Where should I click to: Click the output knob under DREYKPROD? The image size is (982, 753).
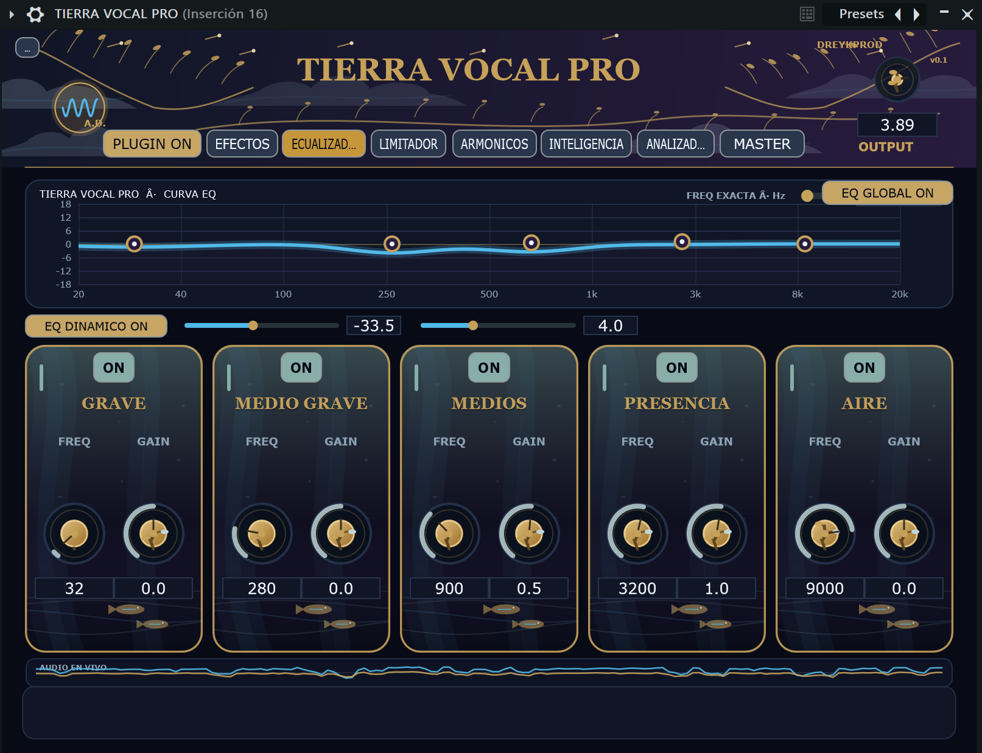[896, 79]
